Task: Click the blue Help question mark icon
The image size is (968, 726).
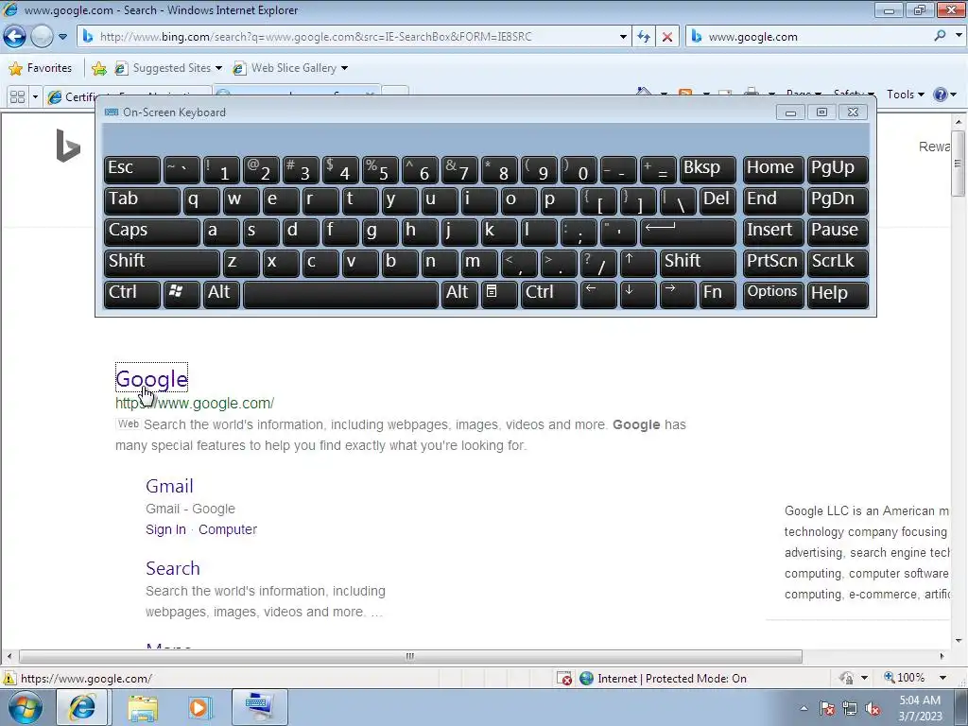Action: pyautogui.click(x=941, y=95)
